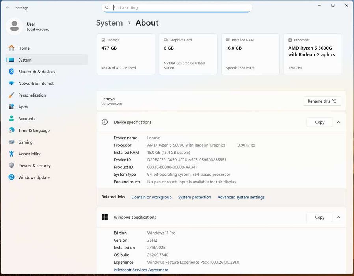Focus the Find a setting search box
This screenshot has height=276, width=354.
tap(177, 7)
